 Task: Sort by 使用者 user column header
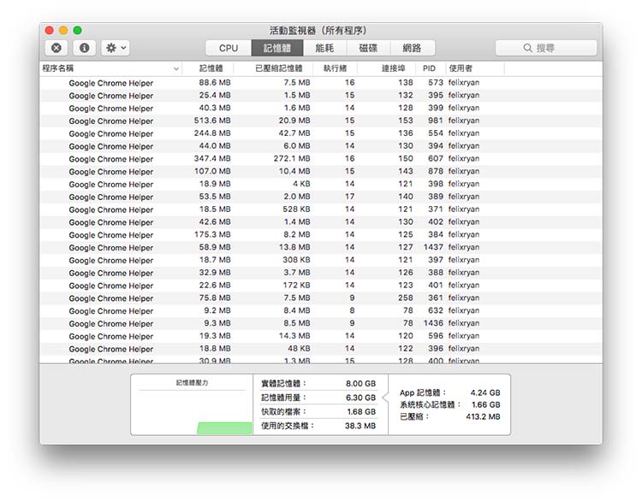point(475,68)
